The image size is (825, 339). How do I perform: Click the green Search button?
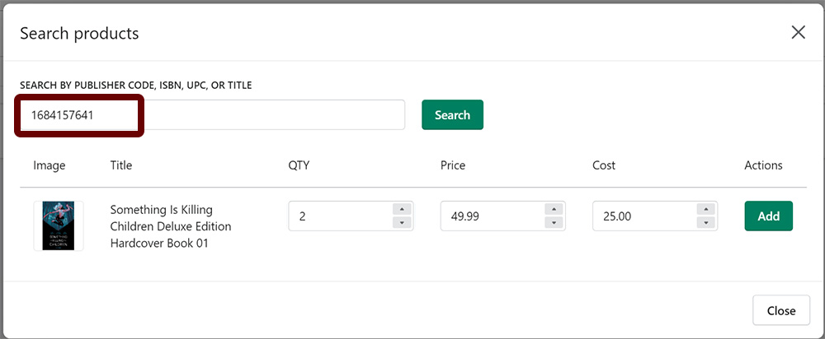point(452,115)
